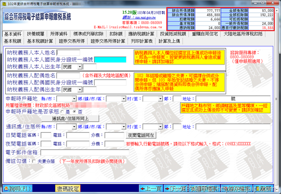The width and height of the screenshot is (281, 194).
Task: Switch to the 扣除額 tab
Action: 116,34
